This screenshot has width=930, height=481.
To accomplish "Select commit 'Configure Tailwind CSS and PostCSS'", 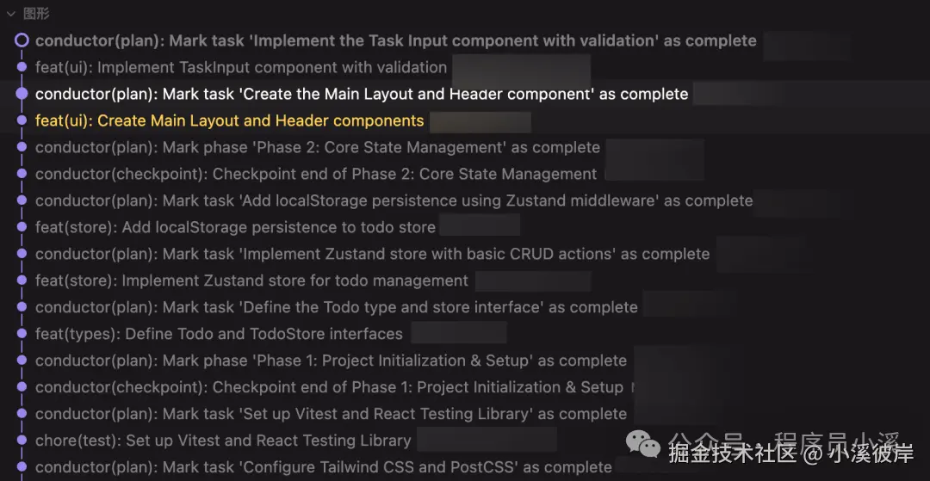I will [x=323, y=467].
